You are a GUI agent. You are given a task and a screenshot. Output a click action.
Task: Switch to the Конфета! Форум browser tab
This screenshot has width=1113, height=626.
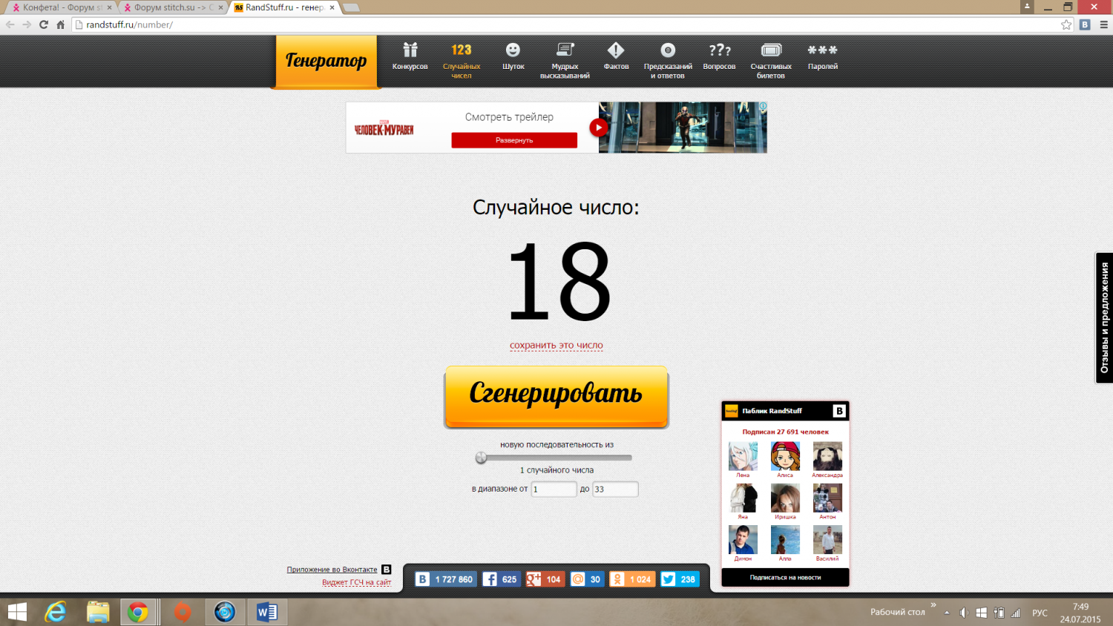61,7
